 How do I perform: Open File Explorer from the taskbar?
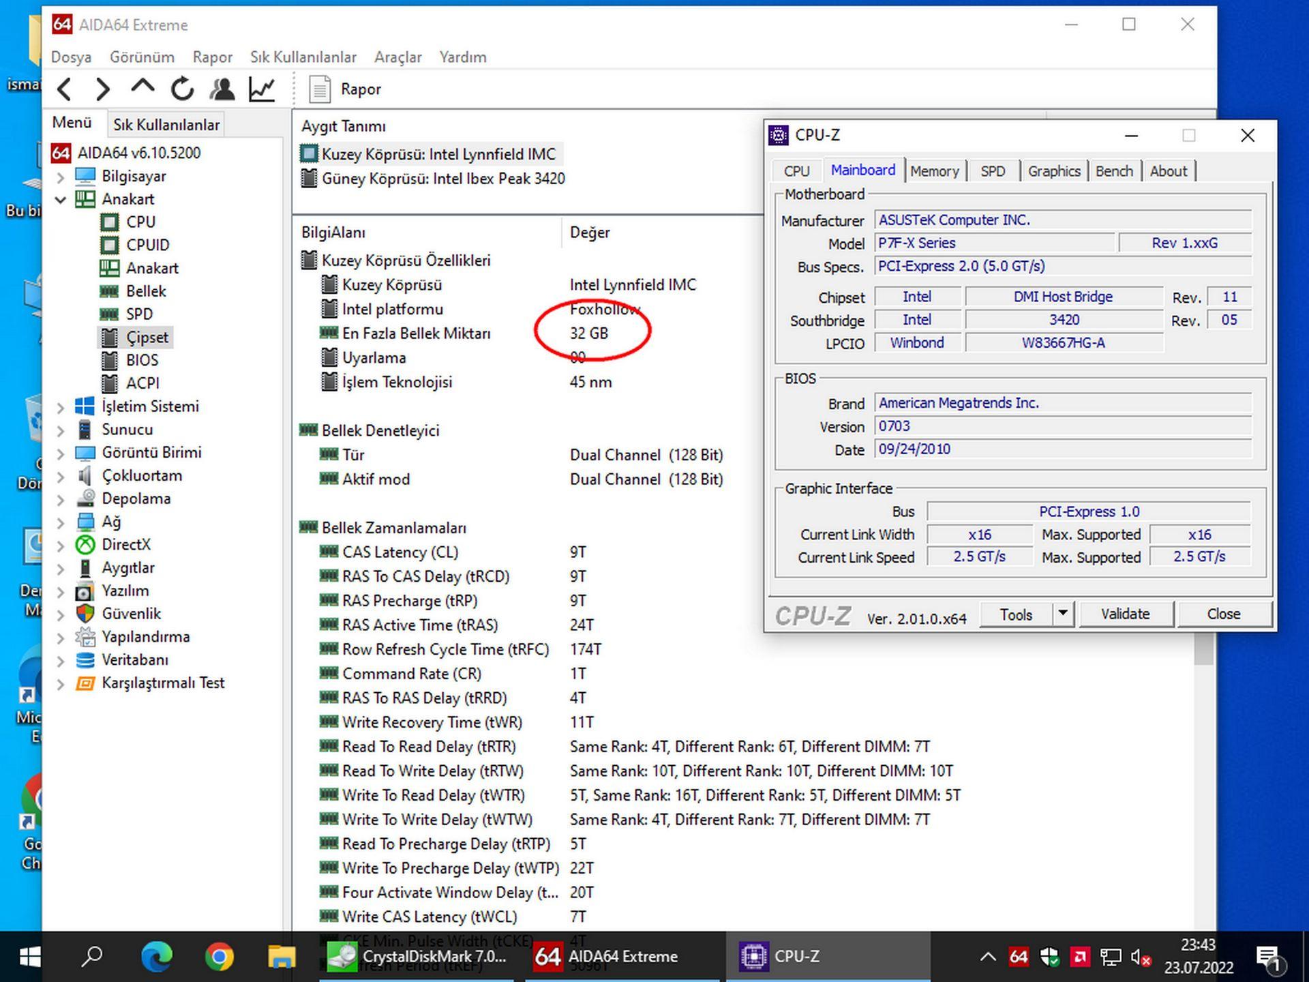pos(281,957)
